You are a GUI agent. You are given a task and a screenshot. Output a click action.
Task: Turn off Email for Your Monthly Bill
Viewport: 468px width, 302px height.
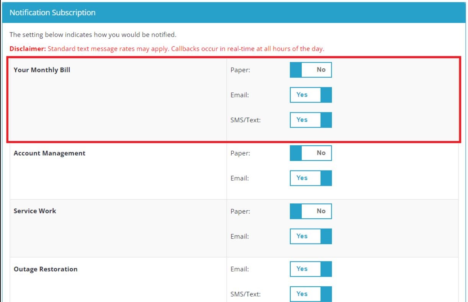(311, 95)
